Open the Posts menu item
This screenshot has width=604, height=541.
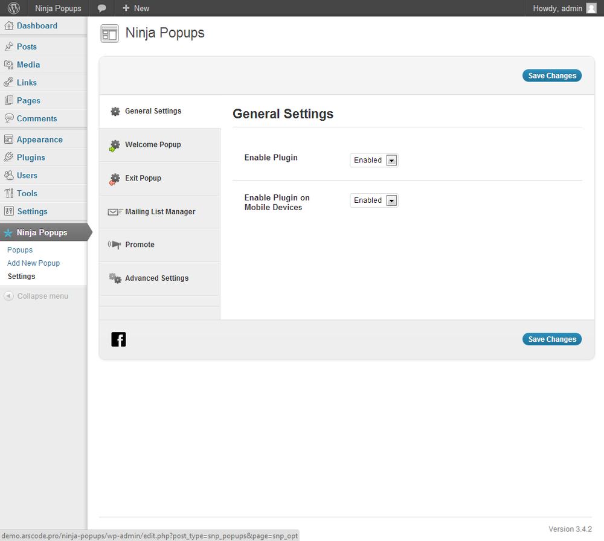[43, 46]
